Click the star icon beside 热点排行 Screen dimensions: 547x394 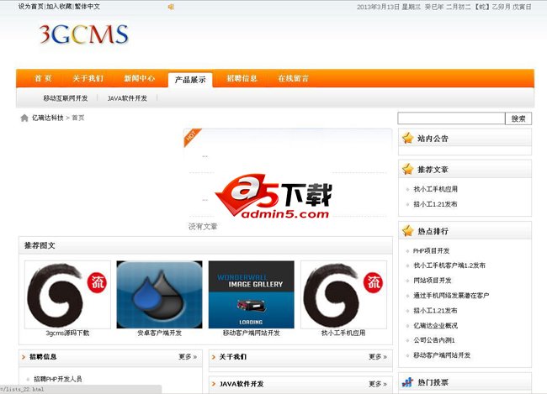(408, 231)
